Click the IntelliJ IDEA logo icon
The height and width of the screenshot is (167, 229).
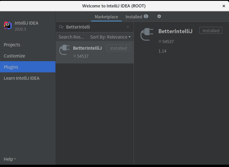(8, 25)
